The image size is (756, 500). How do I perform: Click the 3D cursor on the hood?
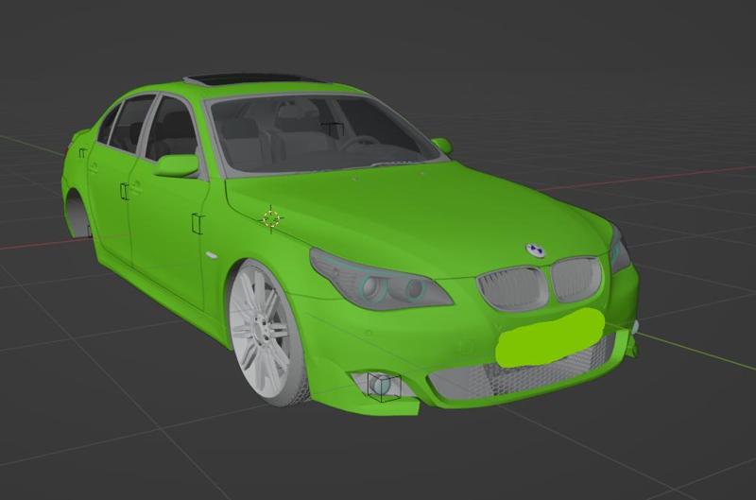[x=272, y=219]
